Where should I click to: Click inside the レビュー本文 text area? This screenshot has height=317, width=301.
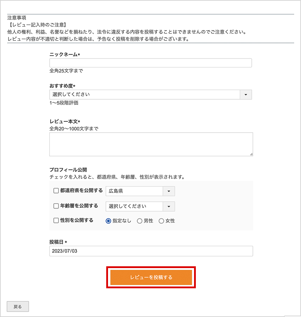[151, 144]
